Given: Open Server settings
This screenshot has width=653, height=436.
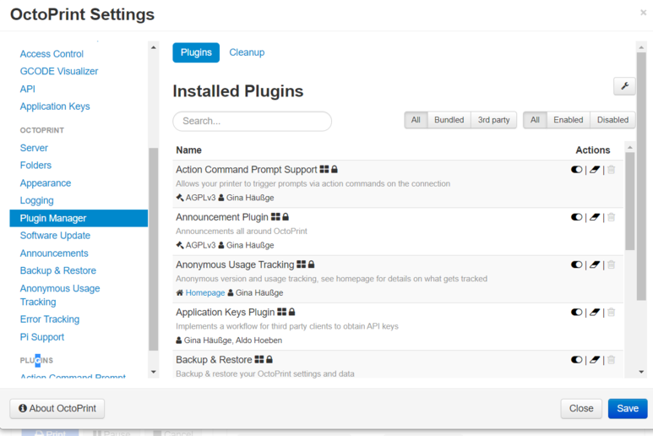Looking at the screenshot, I should pyautogui.click(x=34, y=148).
